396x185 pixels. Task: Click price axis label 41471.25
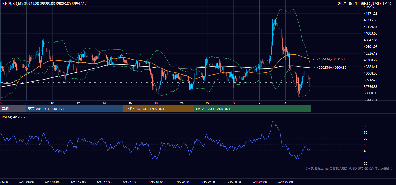click(370, 14)
